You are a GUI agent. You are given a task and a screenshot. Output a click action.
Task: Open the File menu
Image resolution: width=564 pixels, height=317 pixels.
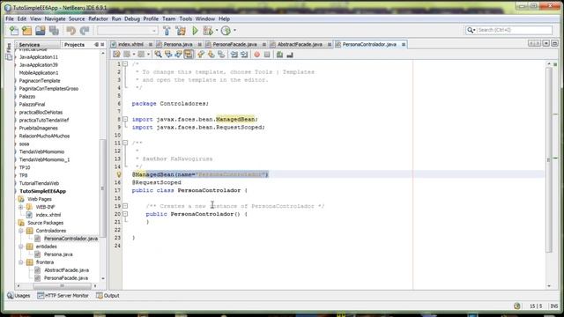10,18
